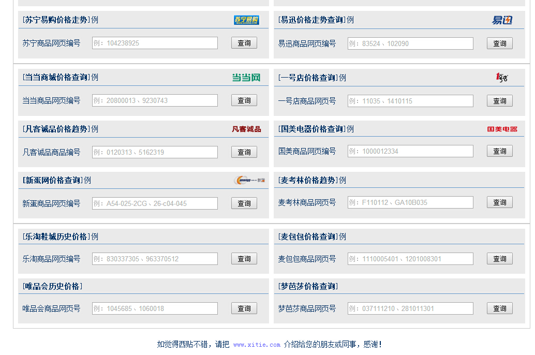The height and width of the screenshot is (355, 535).
Task: Open the www.xitie.com link
Action: pos(257,345)
